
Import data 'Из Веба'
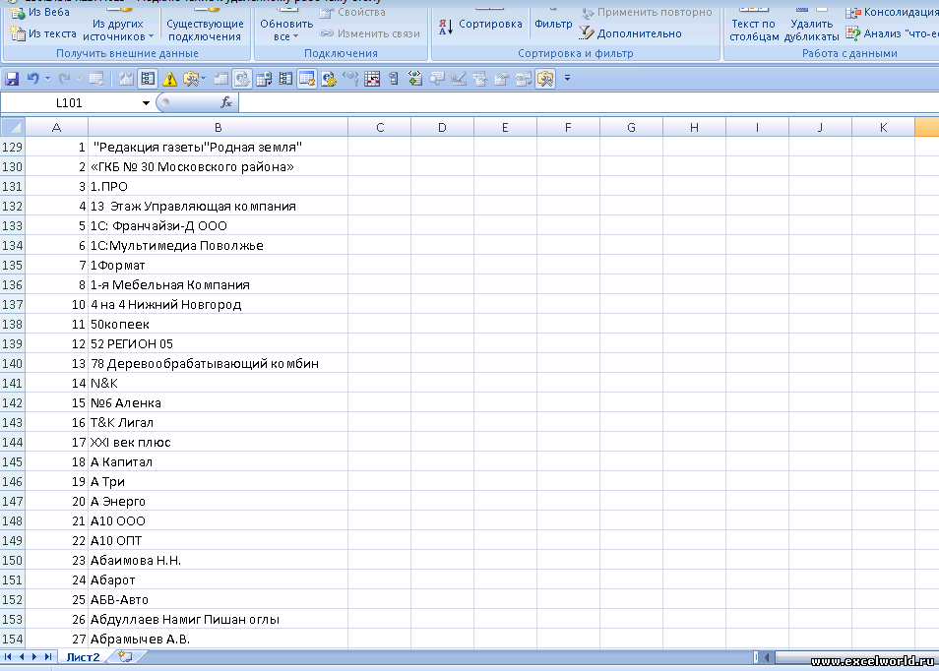click(x=39, y=12)
